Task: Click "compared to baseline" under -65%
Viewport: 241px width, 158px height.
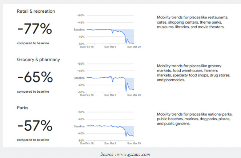Action: point(33,92)
